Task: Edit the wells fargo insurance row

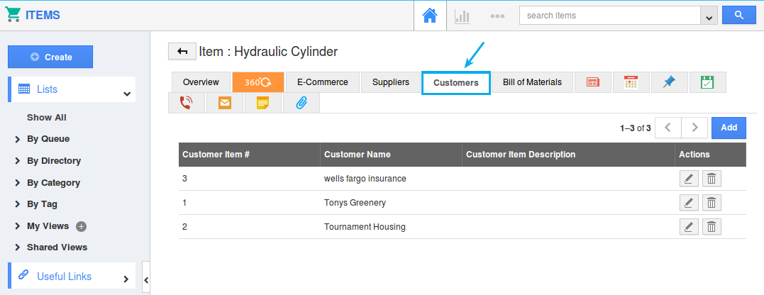Action: pyautogui.click(x=688, y=179)
